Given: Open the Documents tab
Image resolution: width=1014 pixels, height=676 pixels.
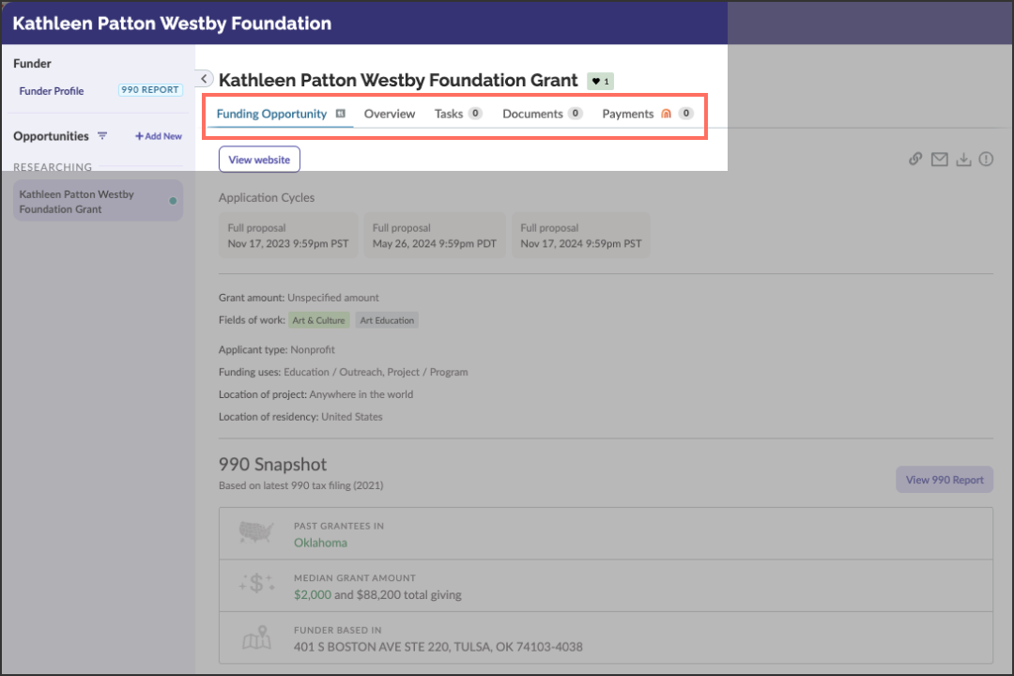Looking at the screenshot, I should click(x=532, y=113).
